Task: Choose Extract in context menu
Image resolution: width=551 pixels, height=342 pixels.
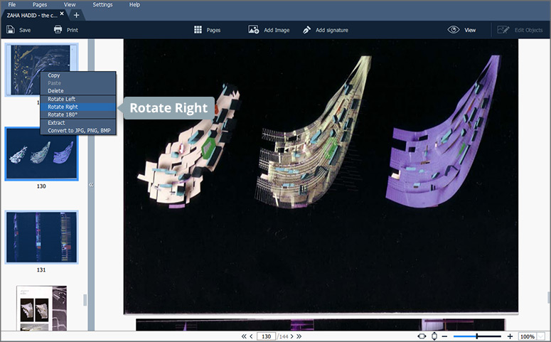Action: click(x=78, y=123)
